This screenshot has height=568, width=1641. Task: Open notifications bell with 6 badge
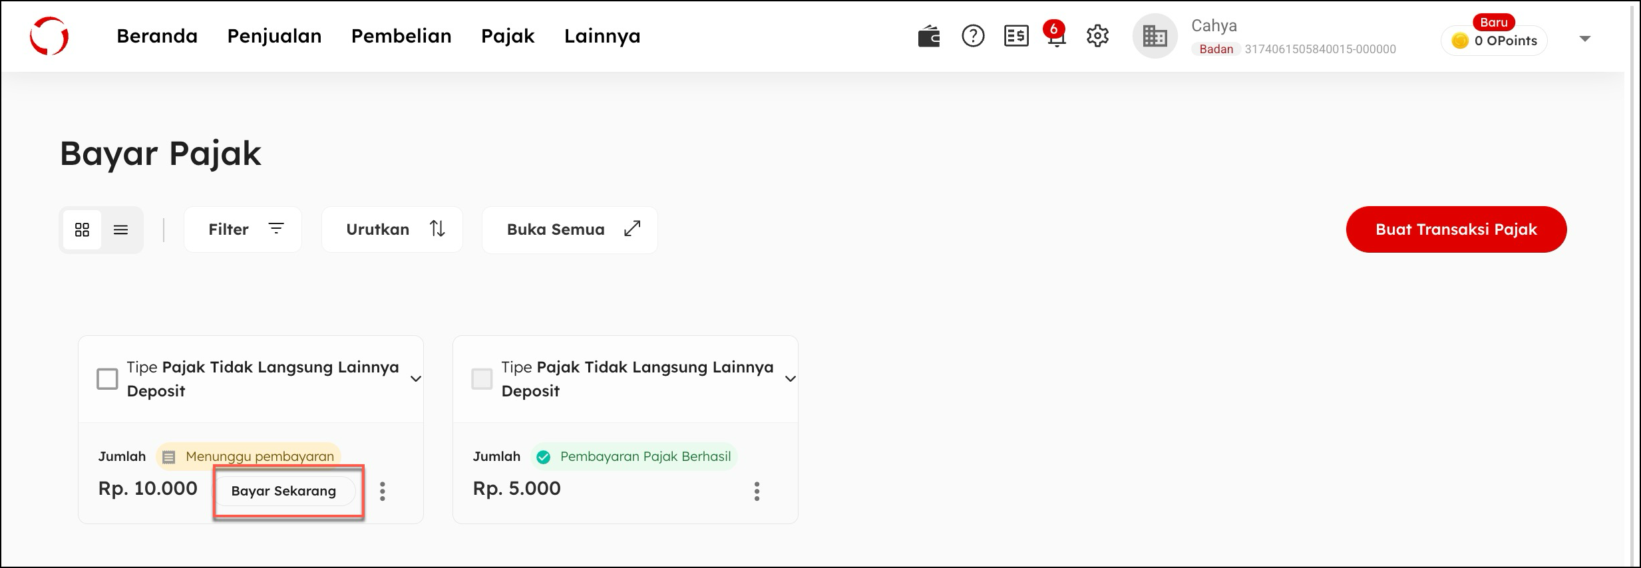coord(1056,37)
